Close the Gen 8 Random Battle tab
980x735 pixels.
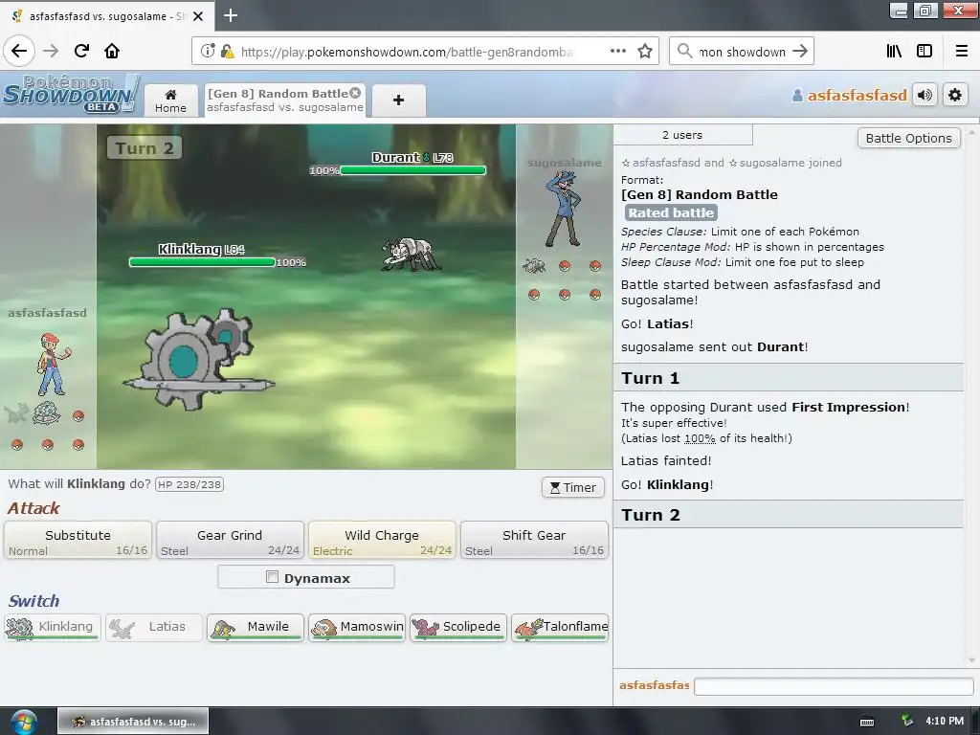tap(355, 93)
